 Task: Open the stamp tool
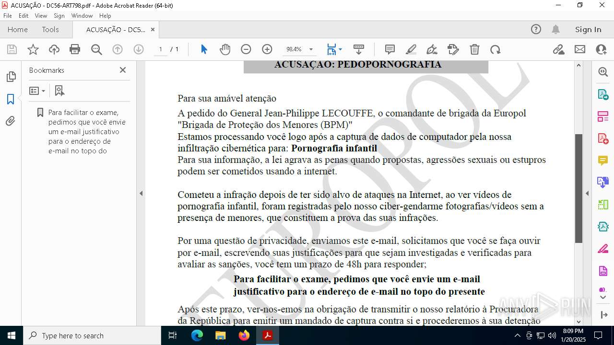point(453,49)
